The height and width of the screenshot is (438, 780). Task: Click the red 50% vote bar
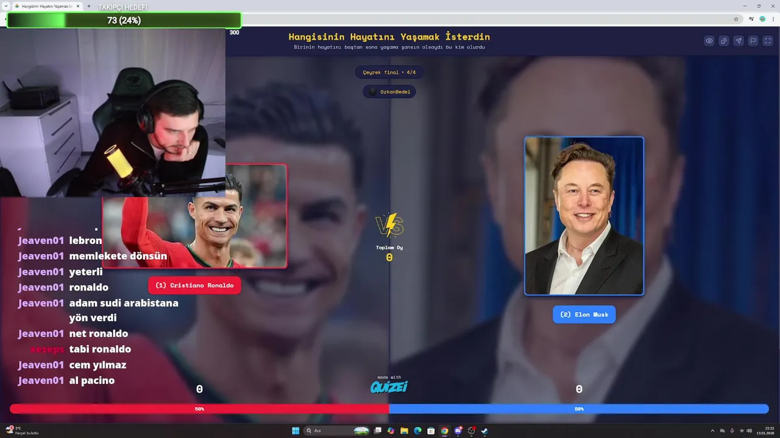click(199, 409)
